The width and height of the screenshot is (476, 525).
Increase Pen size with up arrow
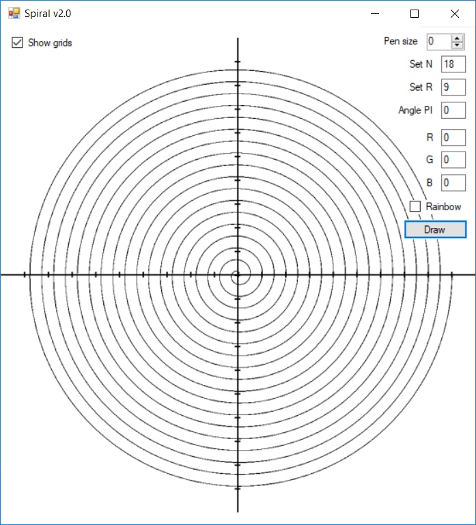pos(457,38)
